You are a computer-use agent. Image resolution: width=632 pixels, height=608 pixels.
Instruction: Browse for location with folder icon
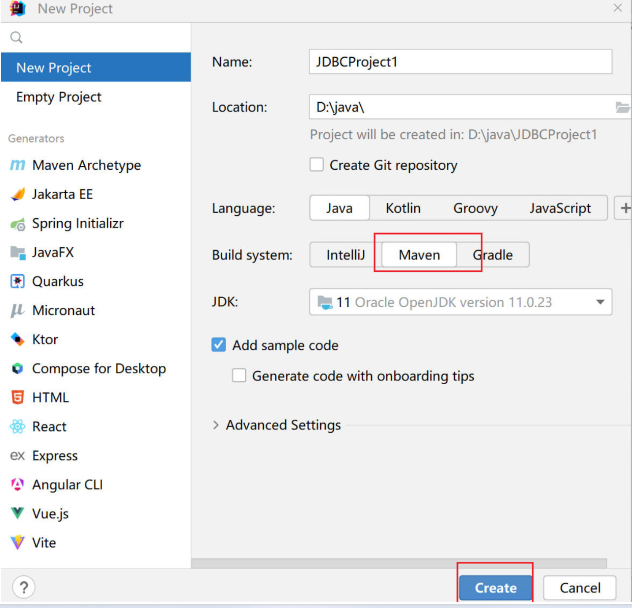[622, 107]
